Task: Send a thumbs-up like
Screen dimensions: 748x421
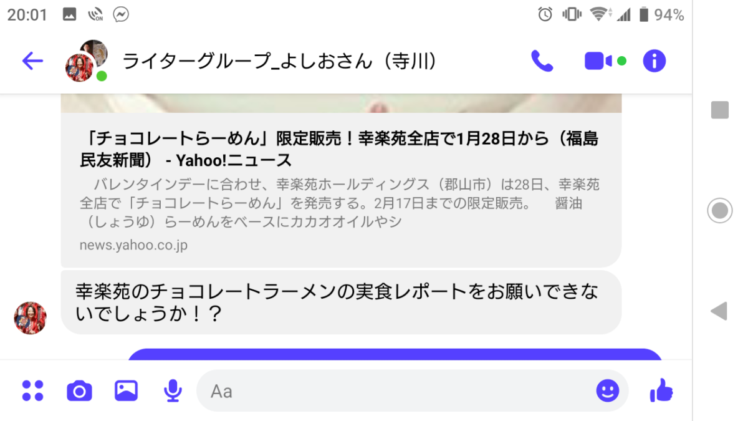Action: (661, 390)
